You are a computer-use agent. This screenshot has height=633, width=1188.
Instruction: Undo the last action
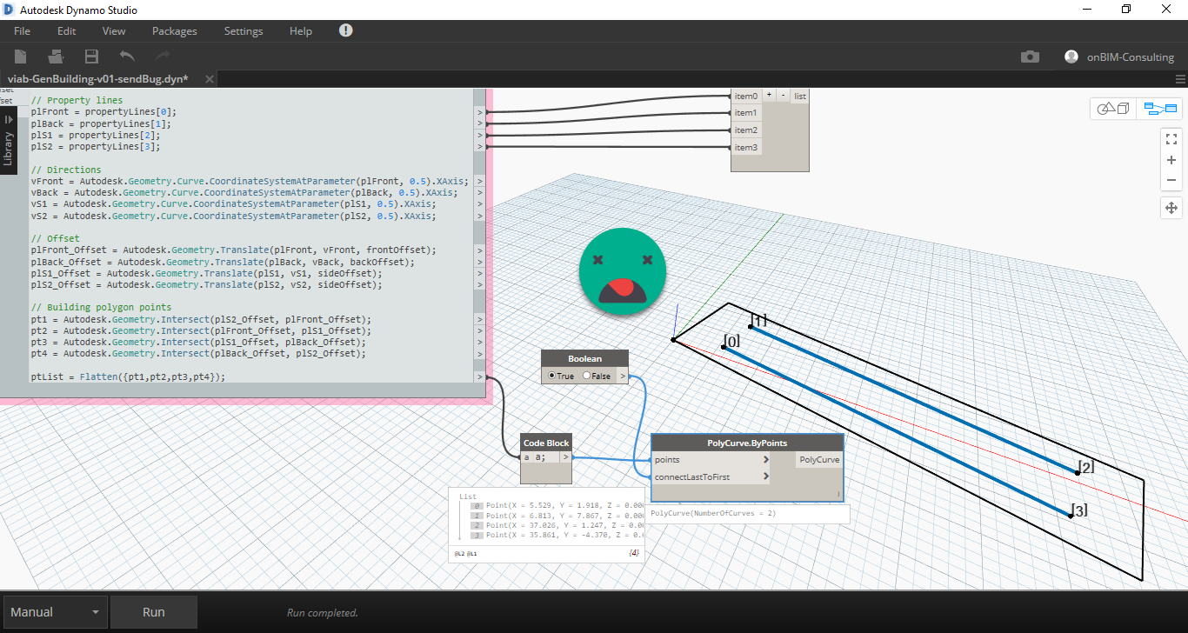(127, 57)
